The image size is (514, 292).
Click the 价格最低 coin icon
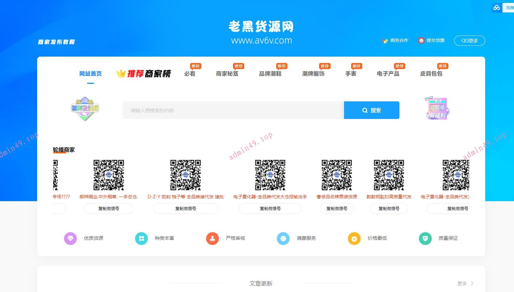(x=354, y=239)
